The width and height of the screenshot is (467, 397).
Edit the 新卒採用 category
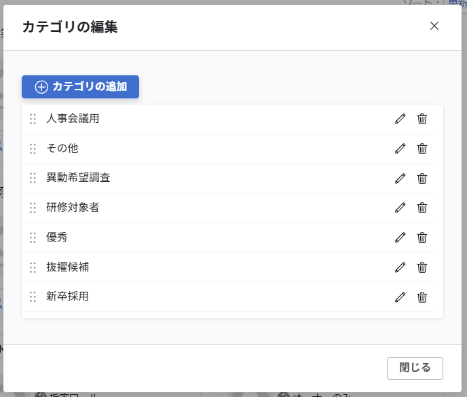point(400,297)
